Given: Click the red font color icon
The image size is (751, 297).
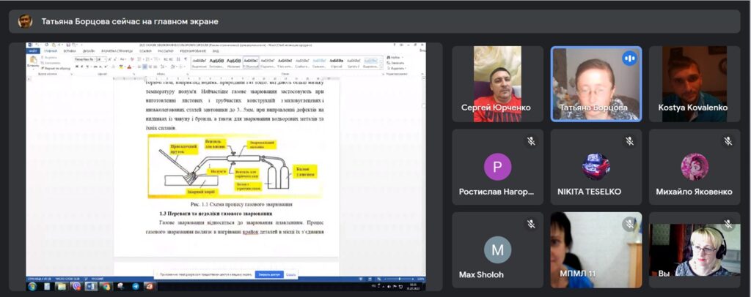Looking at the screenshot, I should (x=129, y=67).
